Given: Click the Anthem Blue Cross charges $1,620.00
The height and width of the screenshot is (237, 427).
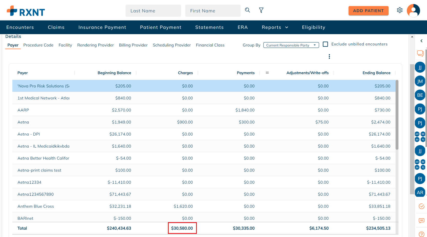Looking at the screenshot, I should [x=183, y=206].
